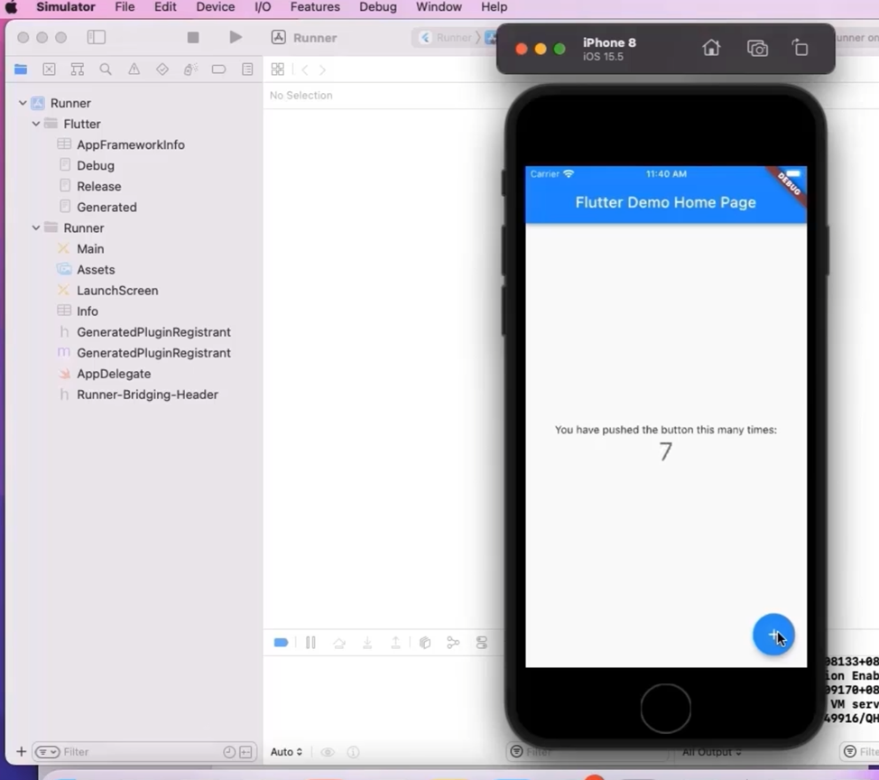The image size is (879, 780).
Task: Go forward in editor history
Action: (322, 70)
